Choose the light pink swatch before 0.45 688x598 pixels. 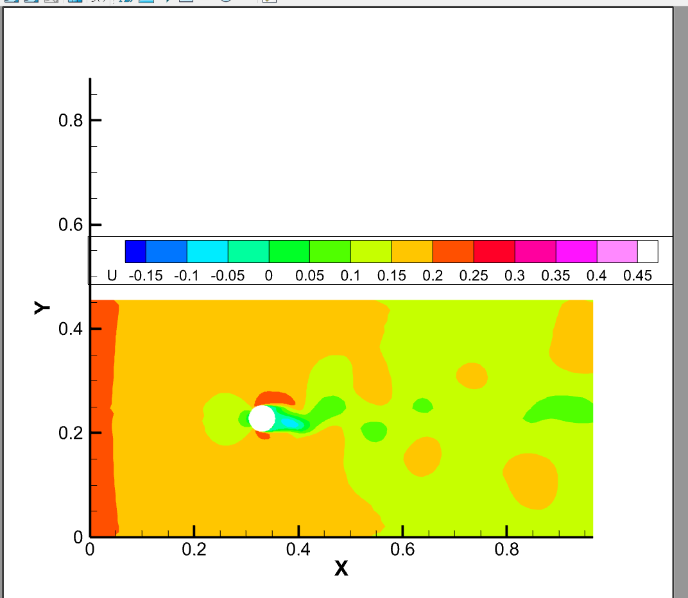pyautogui.click(x=617, y=252)
